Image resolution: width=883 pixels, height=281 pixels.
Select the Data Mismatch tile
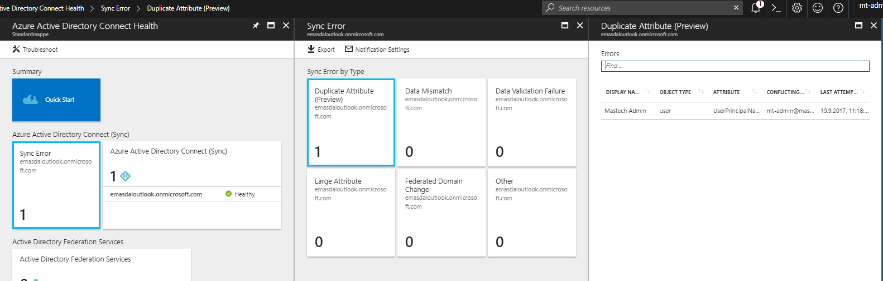[441, 122]
